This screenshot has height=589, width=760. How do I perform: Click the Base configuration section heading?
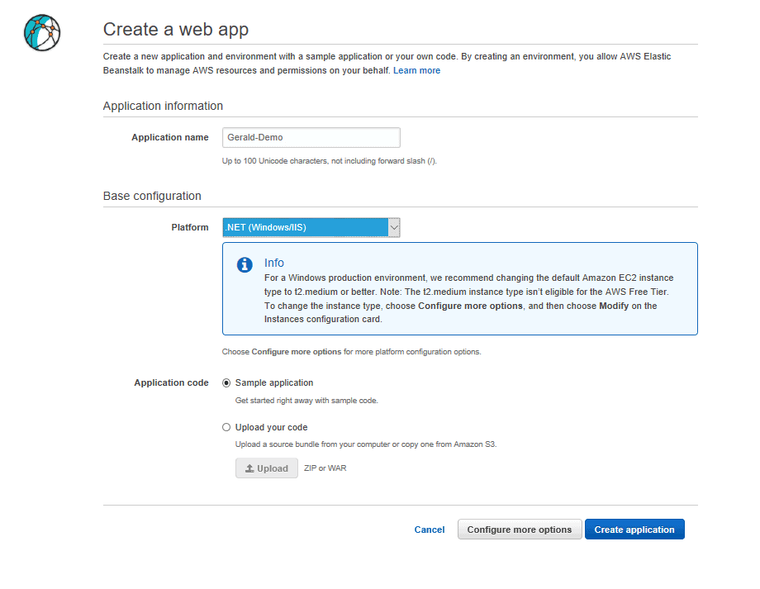click(x=152, y=196)
